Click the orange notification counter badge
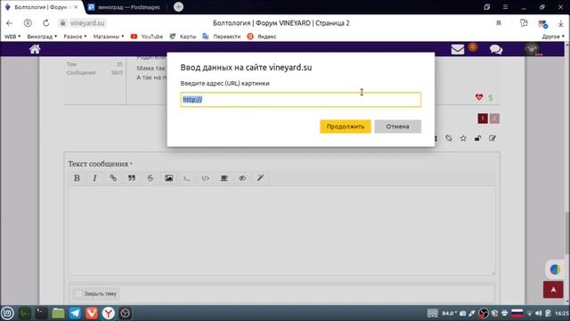Viewport: 570px width, 321px height. 473,46
